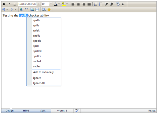Screen dimensions: 158x114
Task: Align text to the left
Action: [x=73, y=4]
